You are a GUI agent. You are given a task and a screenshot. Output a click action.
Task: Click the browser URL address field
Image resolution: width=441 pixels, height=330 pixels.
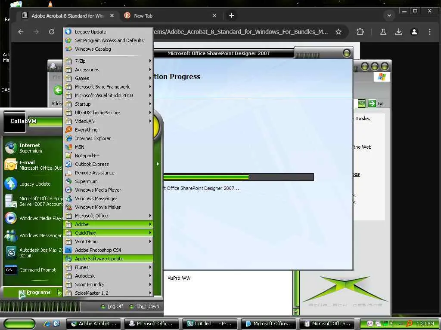(x=240, y=32)
